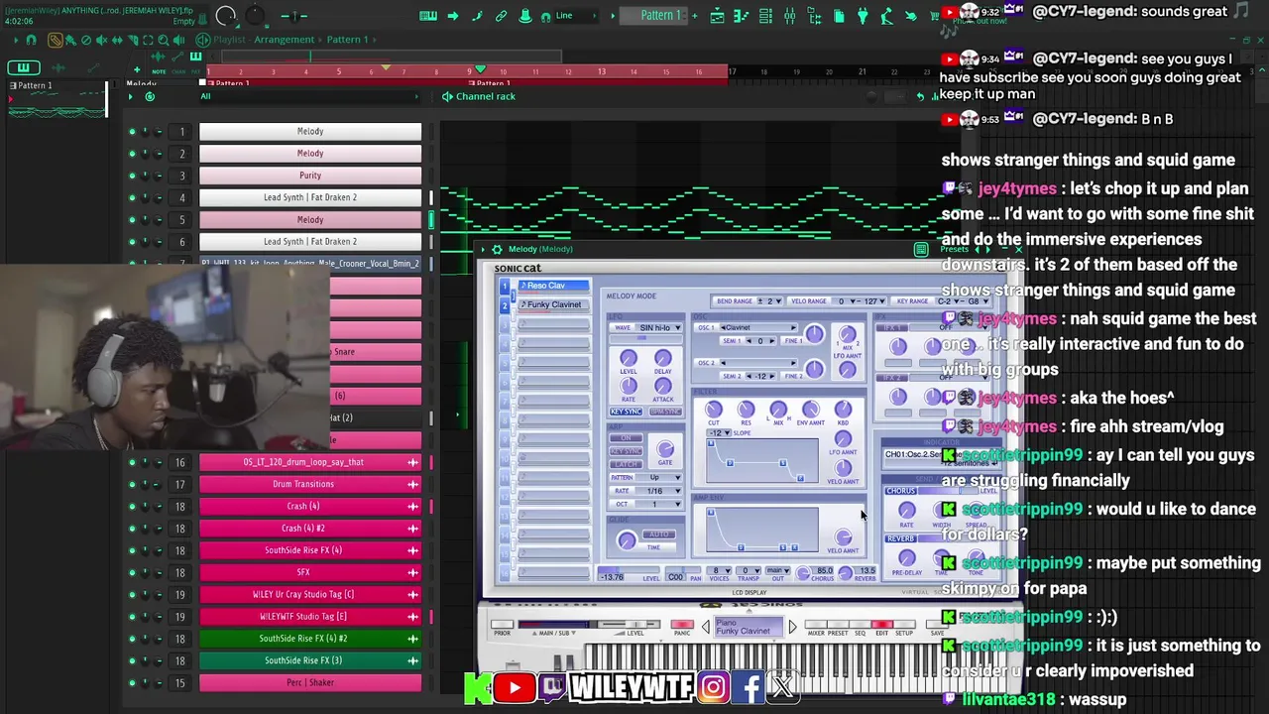Viewport: 1269px width, 714px height.
Task: Open the plugin picker plug icon
Action: pos(863,16)
